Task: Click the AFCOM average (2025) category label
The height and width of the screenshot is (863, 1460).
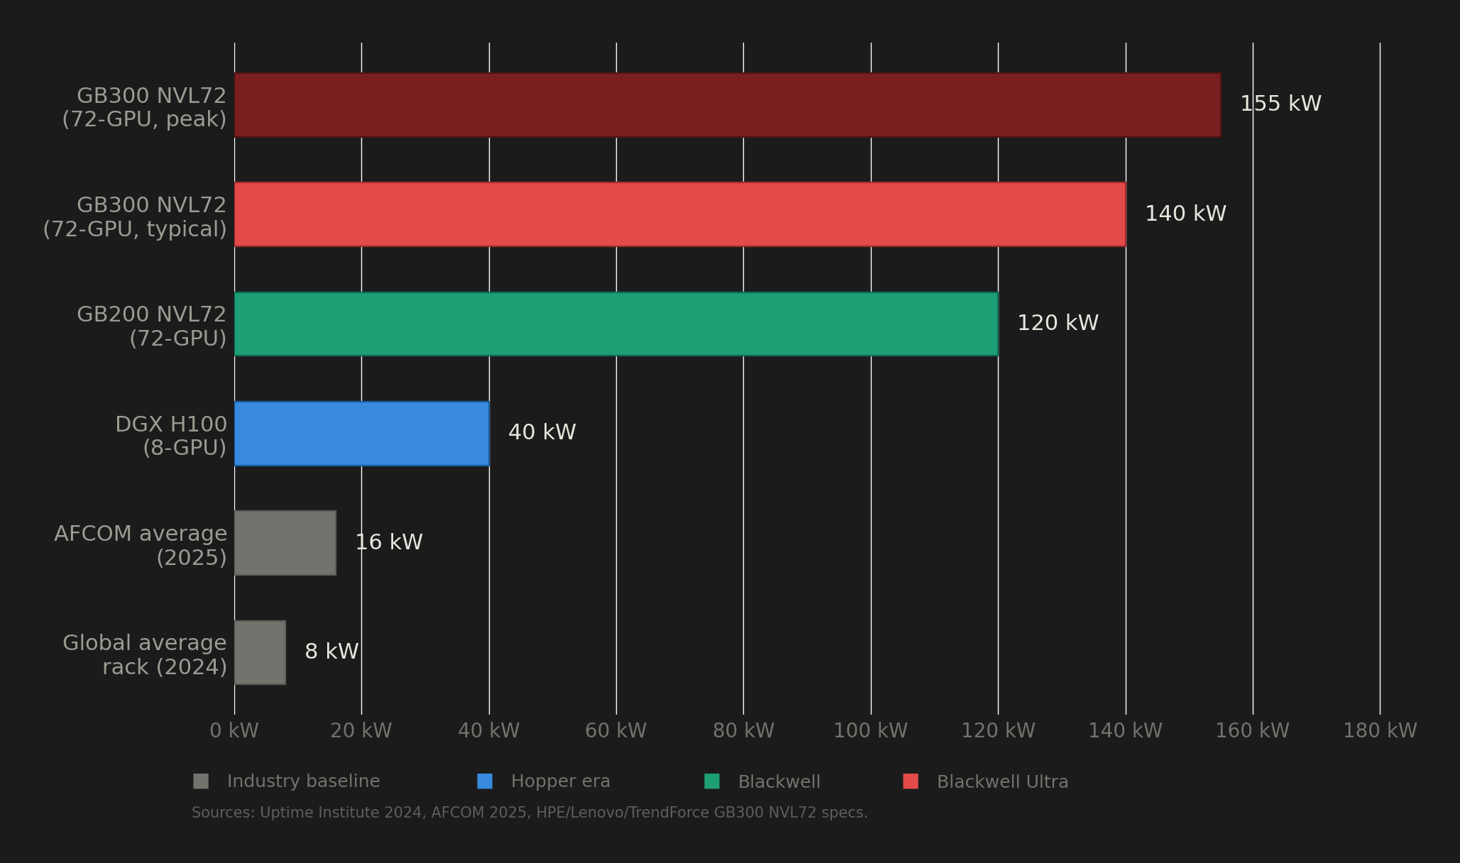Action: point(141,545)
